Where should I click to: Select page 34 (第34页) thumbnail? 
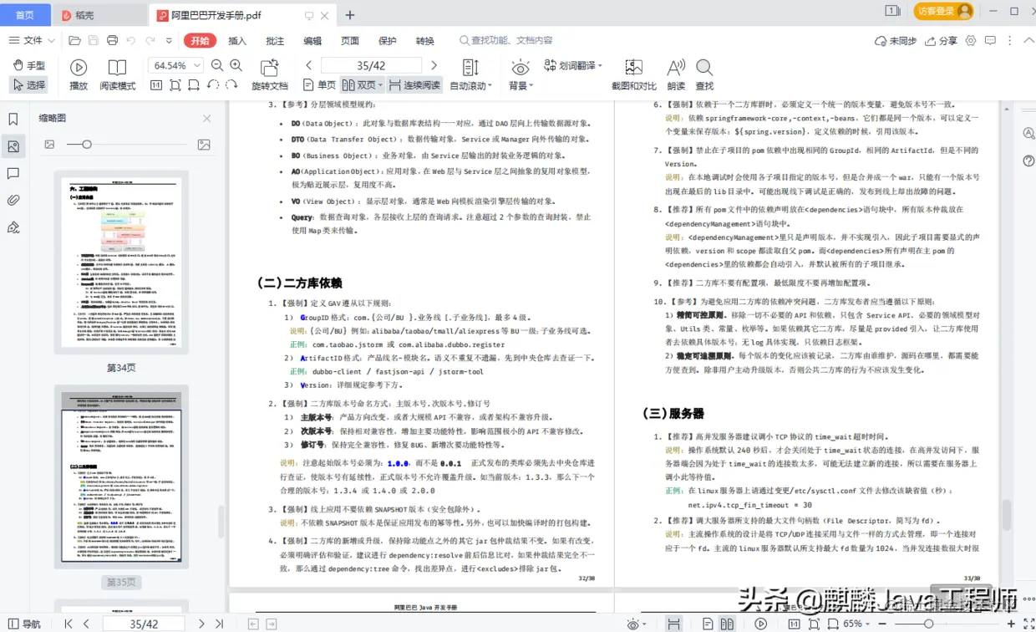click(121, 262)
